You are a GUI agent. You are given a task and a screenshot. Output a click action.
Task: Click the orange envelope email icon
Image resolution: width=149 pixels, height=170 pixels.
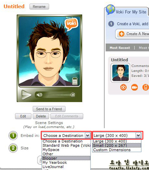coord(134,87)
